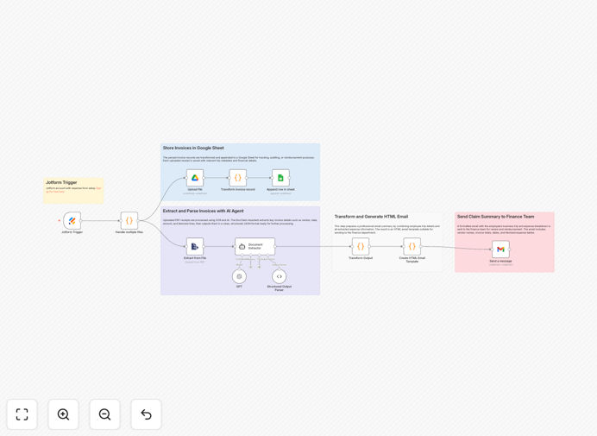Click the Extract from File label
Image resolution: width=597 pixels, height=436 pixels.
pyautogui.click(x=195, y=258)
